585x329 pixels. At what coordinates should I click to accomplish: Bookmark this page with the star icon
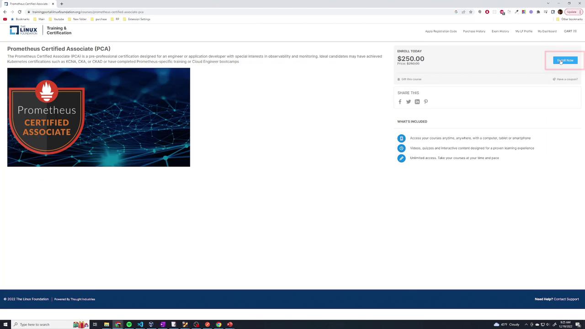471,12
